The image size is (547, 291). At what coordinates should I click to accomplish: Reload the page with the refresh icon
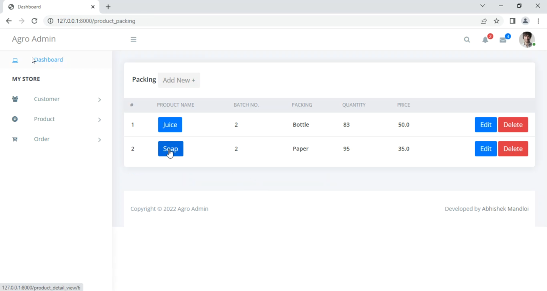click(34, 21)
